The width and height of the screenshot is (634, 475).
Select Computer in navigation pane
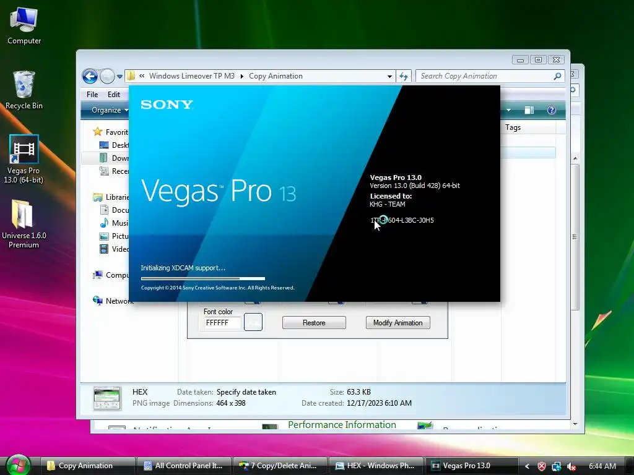point(111,275)
